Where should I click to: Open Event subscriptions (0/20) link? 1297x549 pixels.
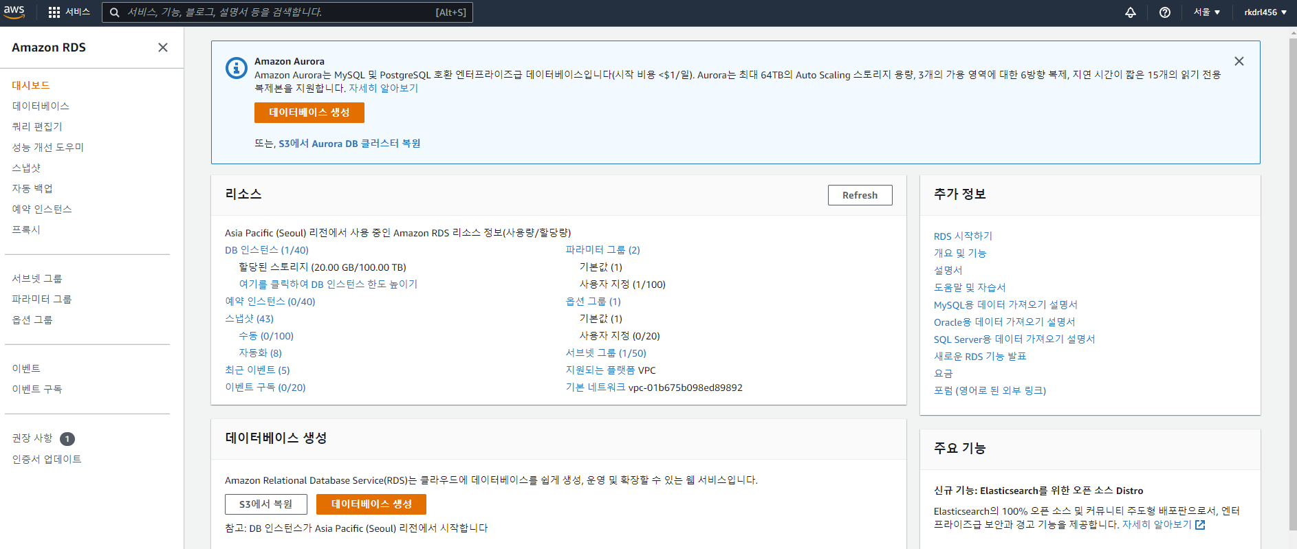pos(265,388)
